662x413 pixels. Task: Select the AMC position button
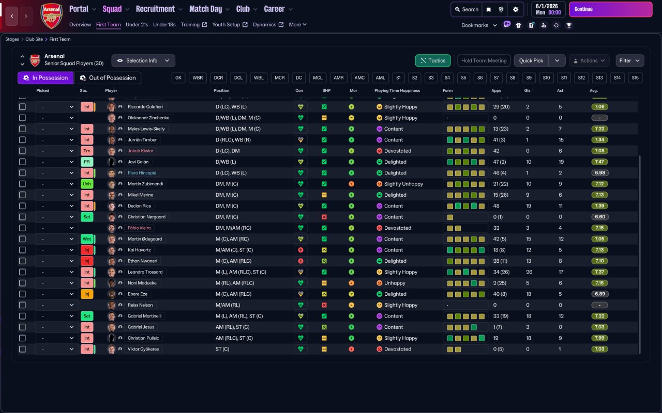359,78
